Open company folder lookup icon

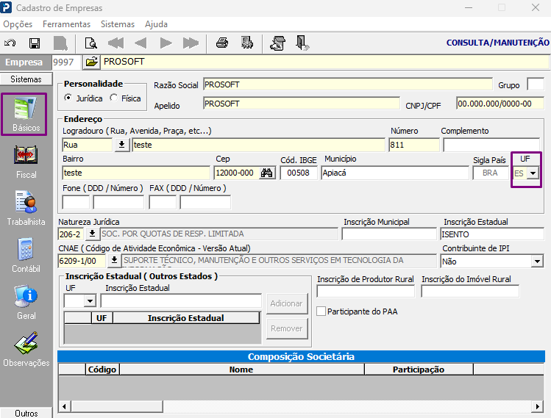coord(91,62)
